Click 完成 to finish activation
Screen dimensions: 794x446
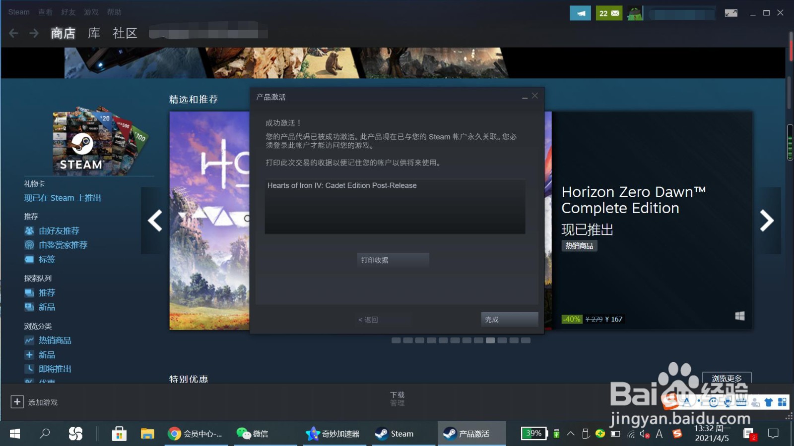(510, 320)
